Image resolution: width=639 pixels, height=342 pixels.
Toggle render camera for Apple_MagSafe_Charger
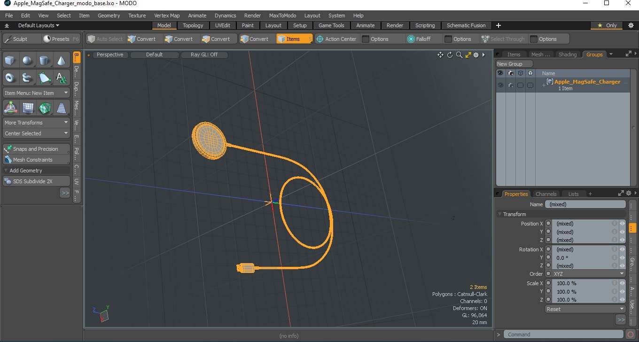(x=510, y=85)
